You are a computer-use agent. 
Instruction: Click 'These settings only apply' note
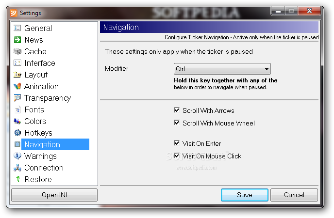click(179, 52)
